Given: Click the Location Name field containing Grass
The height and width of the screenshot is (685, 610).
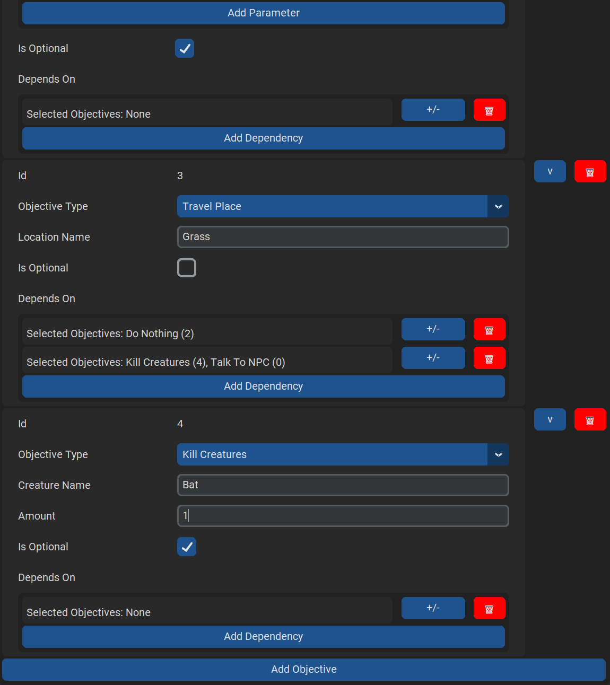Looking at the screenshot, I should pyautogui.click(x=343, y=237).
